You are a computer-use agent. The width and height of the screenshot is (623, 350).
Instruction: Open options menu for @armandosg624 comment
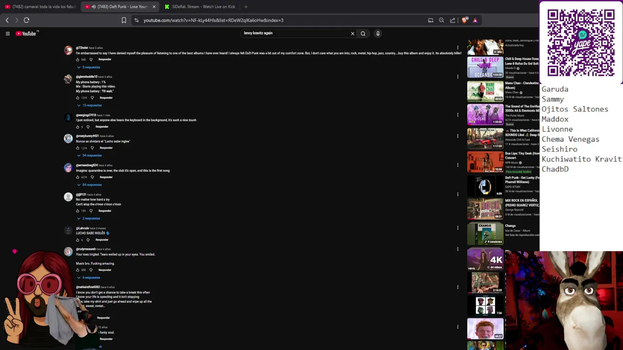tap(458, 165)
